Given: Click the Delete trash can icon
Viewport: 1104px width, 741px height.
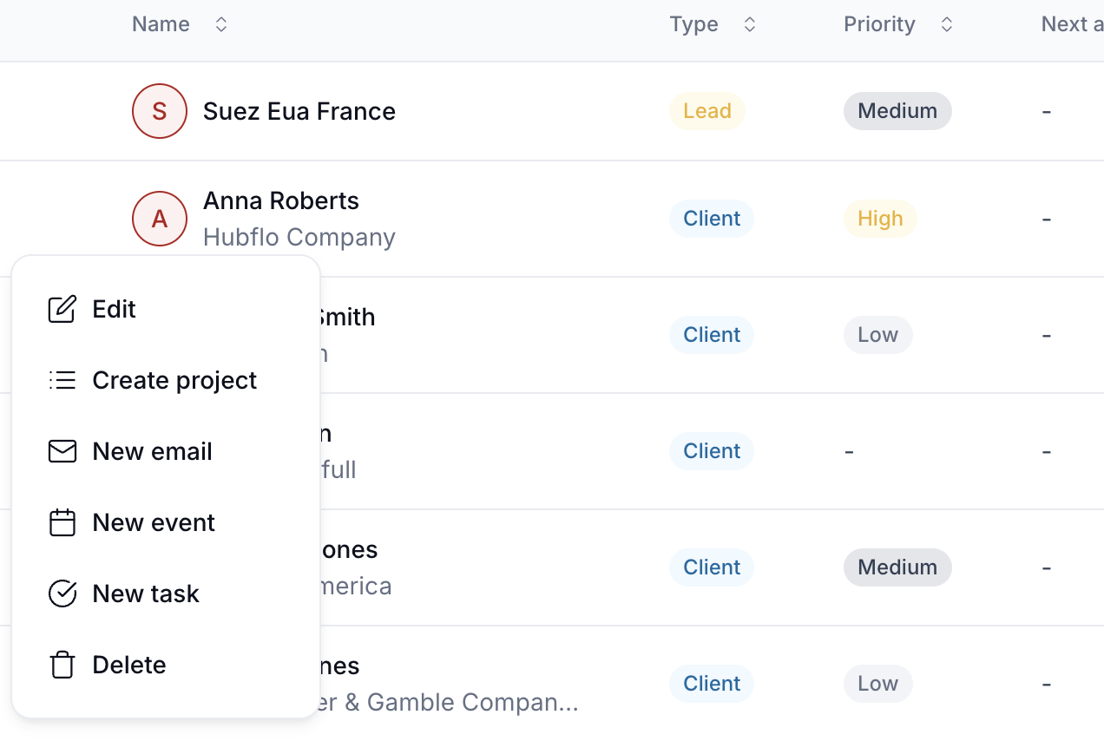Looking at the screenshot, I should pyautogui.click(x=62, y=665).
